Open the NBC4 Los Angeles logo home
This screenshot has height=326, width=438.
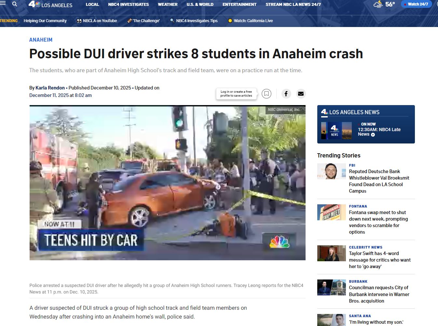(x=50, y=5)
